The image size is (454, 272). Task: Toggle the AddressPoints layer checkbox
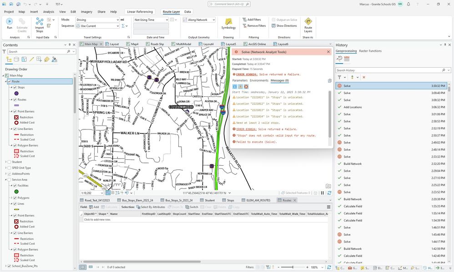tap(9, 174)
